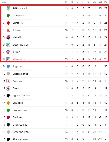
Task: Click the América red crest icon
Action: [x=8, y=81]
